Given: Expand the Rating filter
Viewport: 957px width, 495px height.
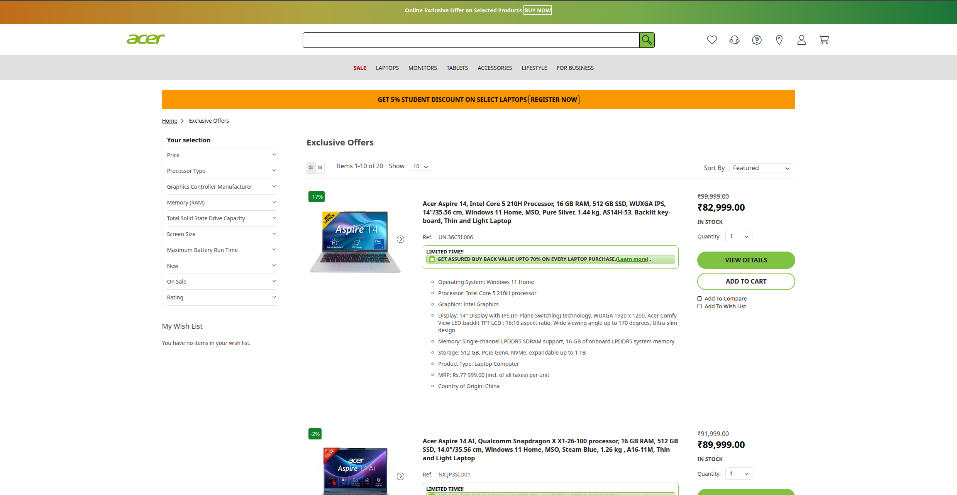Looking at the screenshot, I should (221, 297).
